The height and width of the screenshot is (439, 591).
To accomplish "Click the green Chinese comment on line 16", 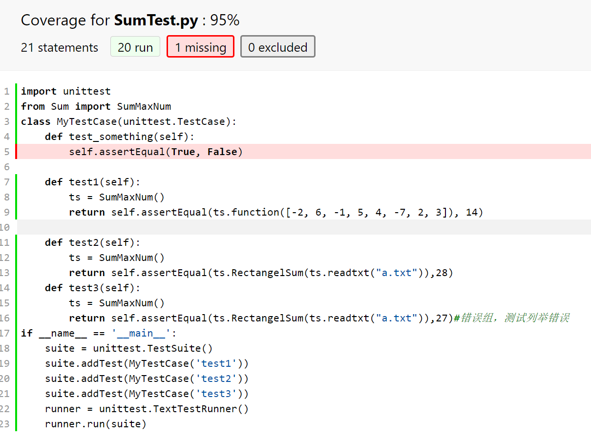I will click(511, 318).
